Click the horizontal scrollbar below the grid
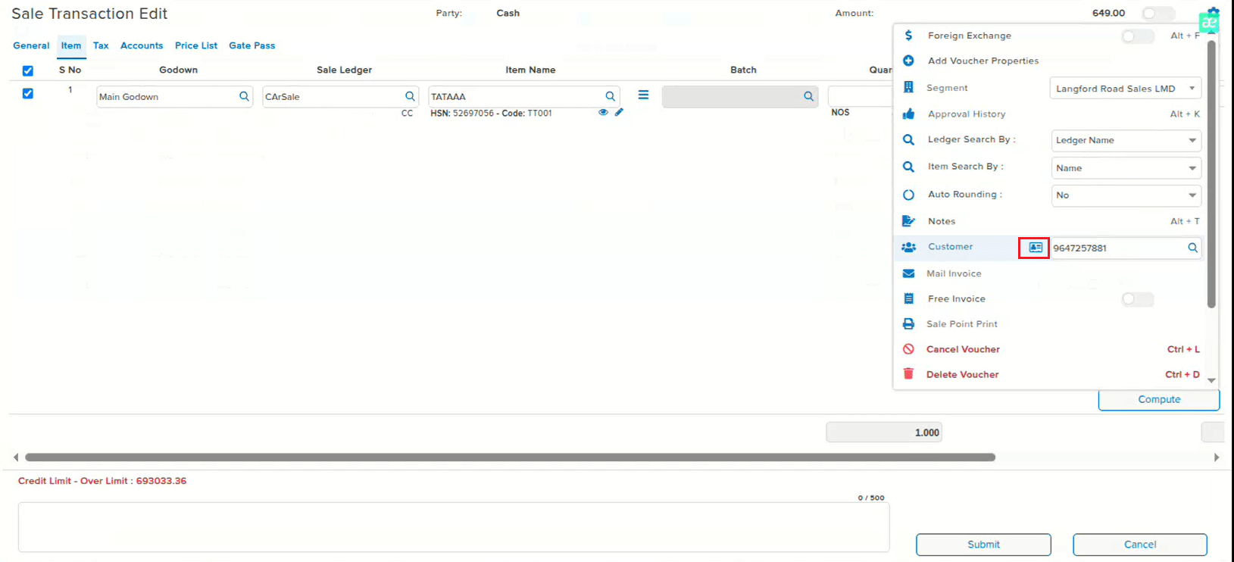The height and width of the screenshot is (562, 1234). tap(509, 457)
